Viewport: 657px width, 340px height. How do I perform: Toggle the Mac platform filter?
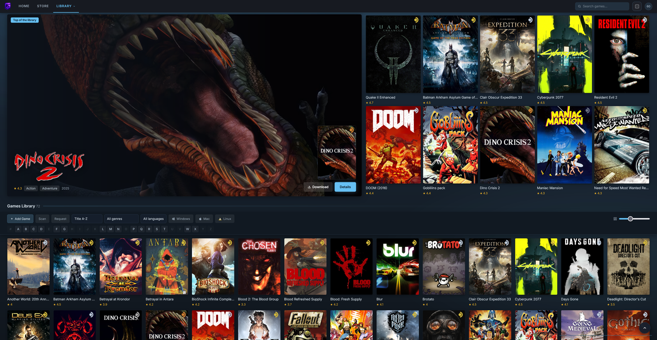point(204,219)
